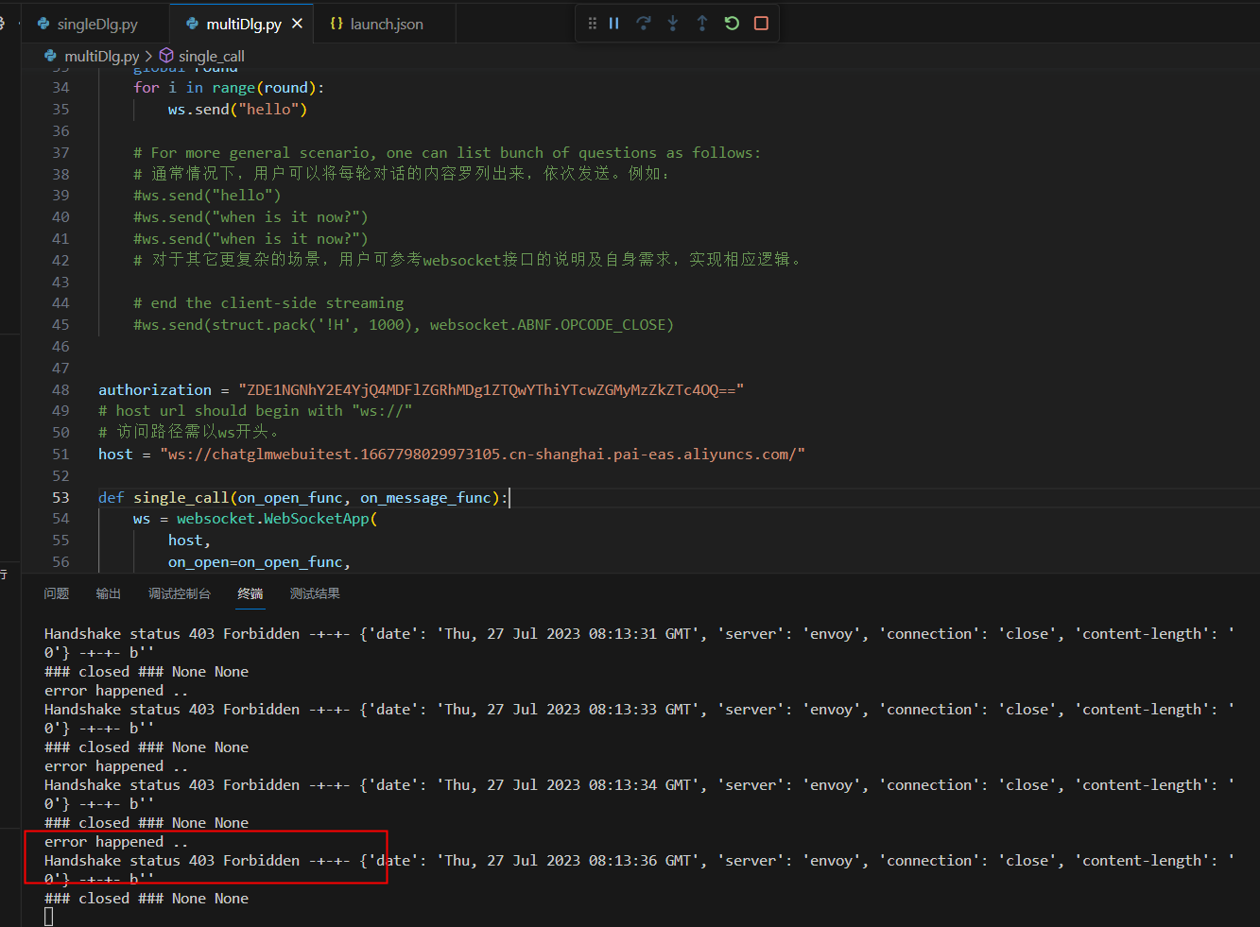Restart the debug session
The image size is (1260, 927).
tap(732, 24)
